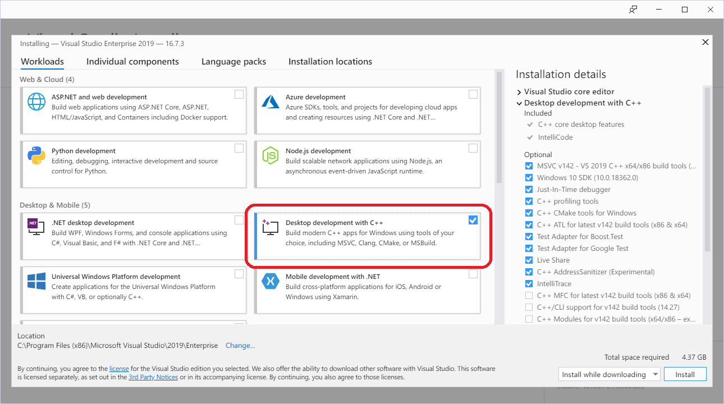Toggle the Live Share checkbox

(529, 260)
